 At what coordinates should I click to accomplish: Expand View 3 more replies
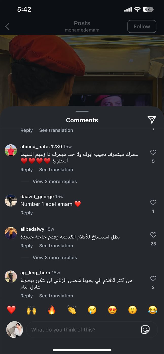(55, 257)
